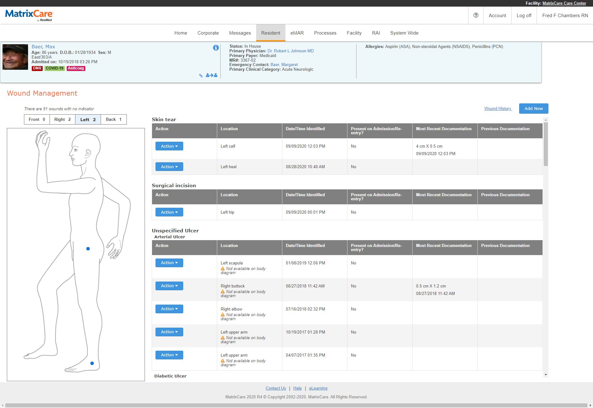
Task: Select the wound marker dot on the calf diagram
Action: pyautogui.click(x=92, y=363)
